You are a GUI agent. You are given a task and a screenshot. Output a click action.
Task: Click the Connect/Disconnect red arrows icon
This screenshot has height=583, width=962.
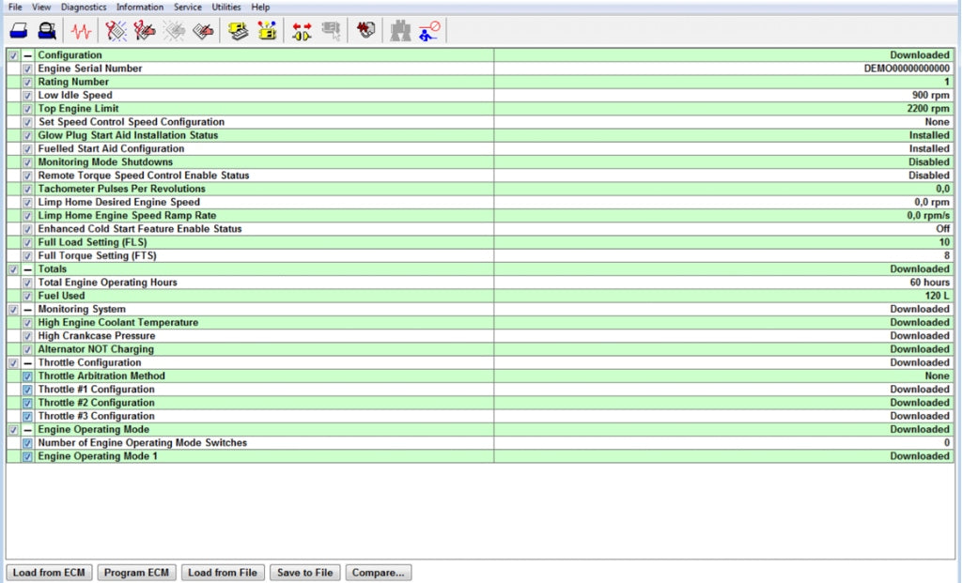[x=303, y=31]
